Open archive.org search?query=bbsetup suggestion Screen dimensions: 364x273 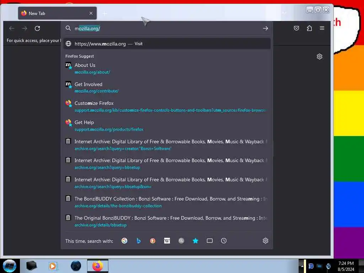167,164
